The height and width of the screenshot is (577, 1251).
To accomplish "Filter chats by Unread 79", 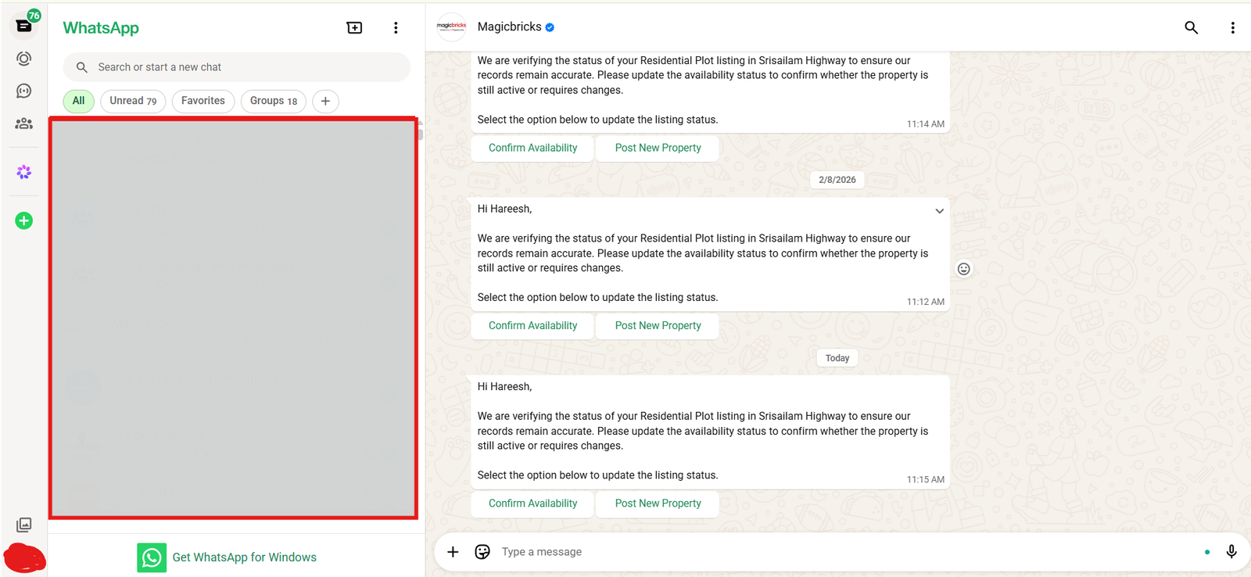I will coord(133,101).
